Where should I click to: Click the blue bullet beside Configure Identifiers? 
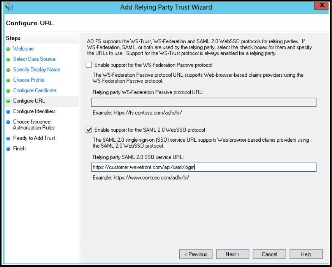(8, 112)
